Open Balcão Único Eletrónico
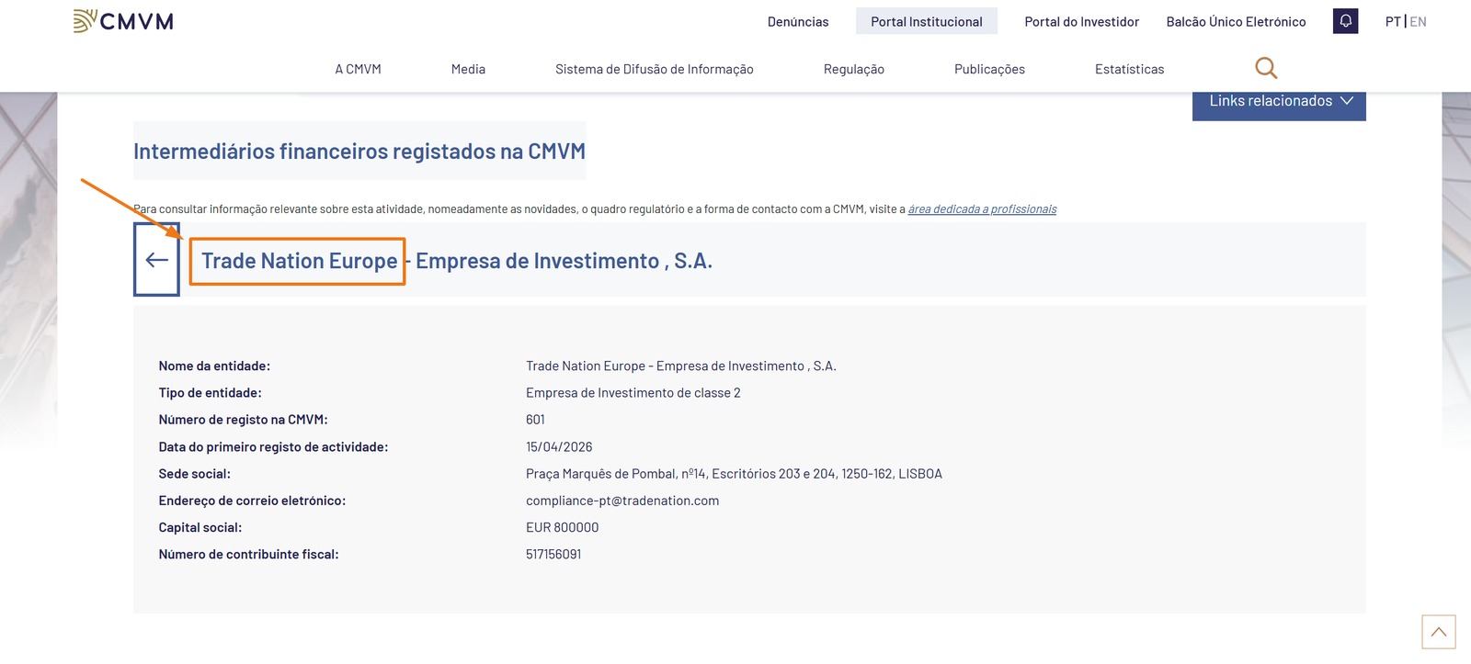Screen dimensions: 1471x664 click(x=1236, y=22)
